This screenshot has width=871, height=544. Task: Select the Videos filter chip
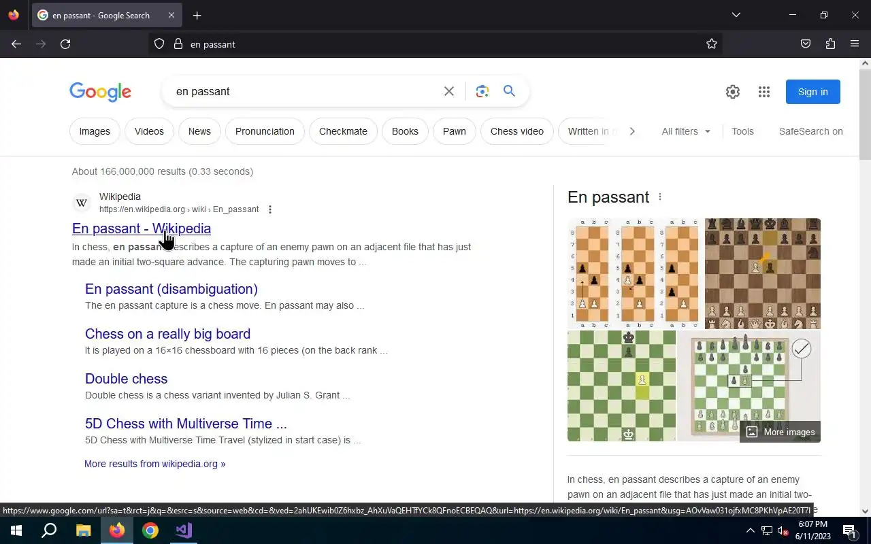[x=149, y=131]
